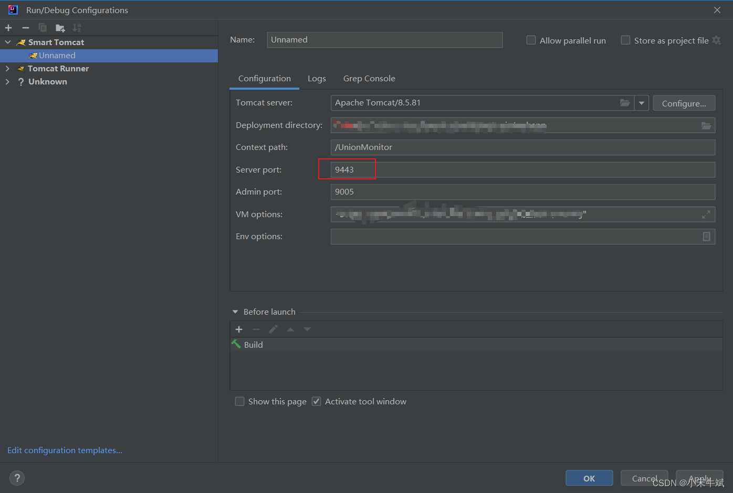
Task: Switch to the Configuration tab
Action: 265,79
